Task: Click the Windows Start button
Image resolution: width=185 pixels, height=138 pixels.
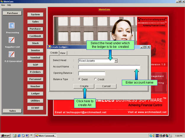Action: coord(6,136)
